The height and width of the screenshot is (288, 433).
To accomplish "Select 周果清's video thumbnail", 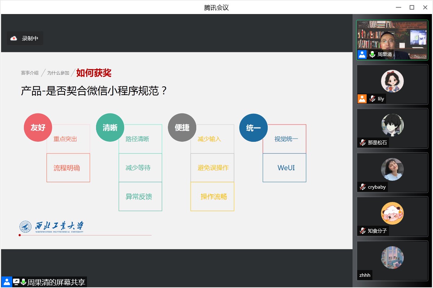I will [x=392, y=39].
